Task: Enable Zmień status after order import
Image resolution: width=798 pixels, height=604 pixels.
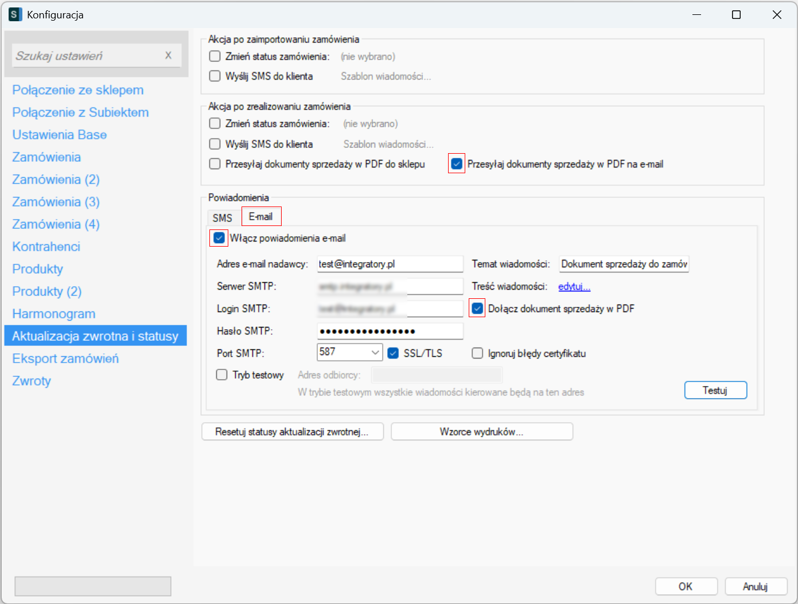Action: tap(215, 56)
